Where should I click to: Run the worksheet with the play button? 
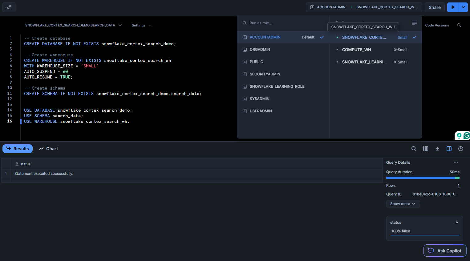[453, 7]
